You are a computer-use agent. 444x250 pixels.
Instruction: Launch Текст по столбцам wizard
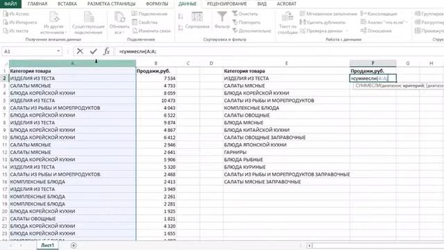pyautogui.click(x=287, y=23)
